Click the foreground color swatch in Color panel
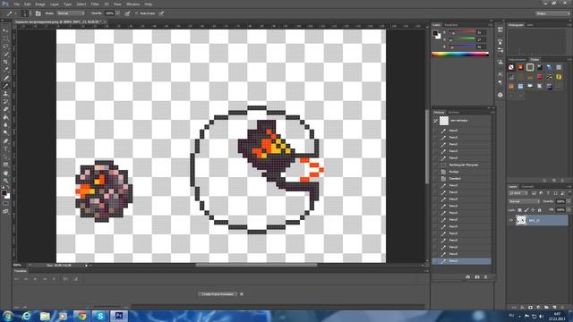The height and width of the screenshot is (322, 573). (435, 33)
